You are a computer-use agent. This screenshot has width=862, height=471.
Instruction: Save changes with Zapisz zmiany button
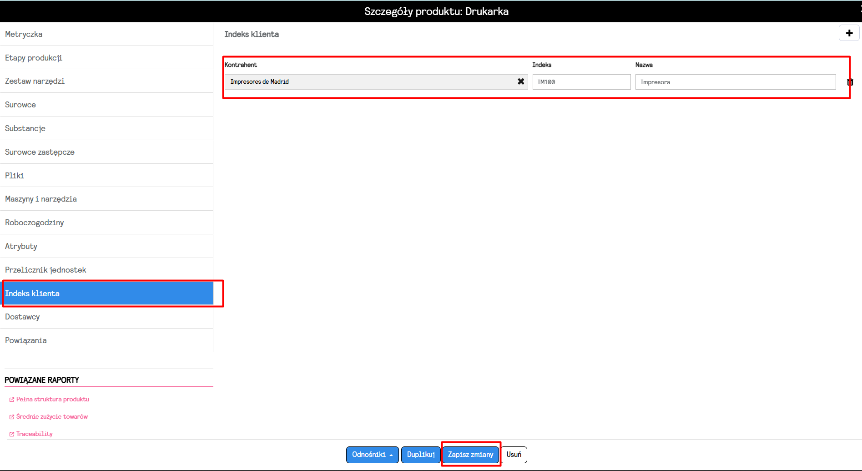coord(470,455)
